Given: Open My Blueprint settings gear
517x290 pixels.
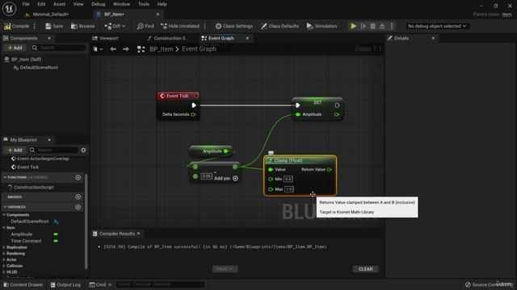Looking at the screenshot, I should click(83, 151).
